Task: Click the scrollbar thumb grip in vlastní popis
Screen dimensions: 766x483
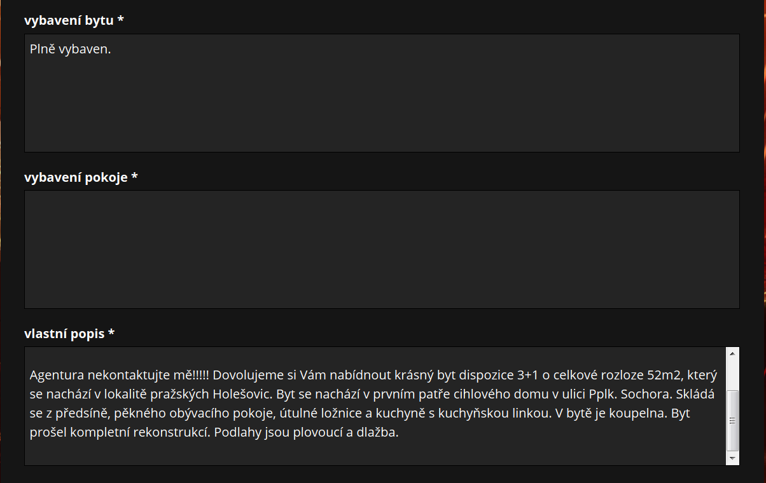Action: pyautogui.click(x=732, y=421)
